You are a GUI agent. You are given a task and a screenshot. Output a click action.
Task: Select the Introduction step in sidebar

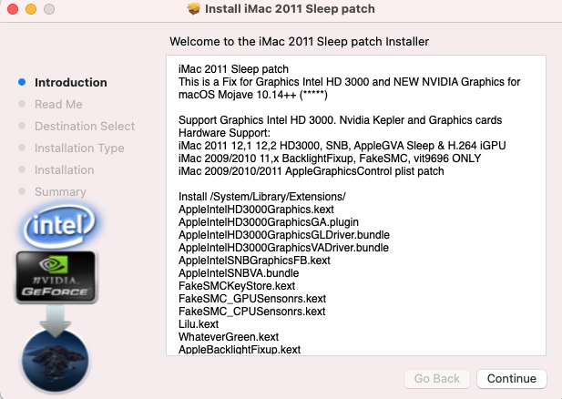(71, 83)
